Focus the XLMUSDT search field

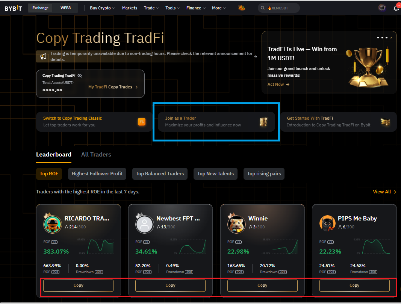[279, 8]
